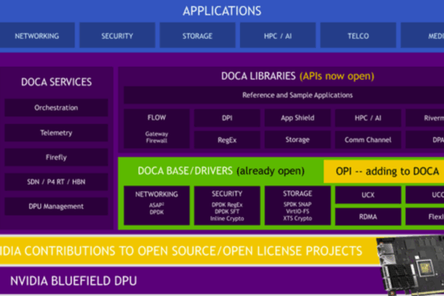Click the NVIDIA BLUEFIELD DPU label
444x296 pixels.
[74, 281]
